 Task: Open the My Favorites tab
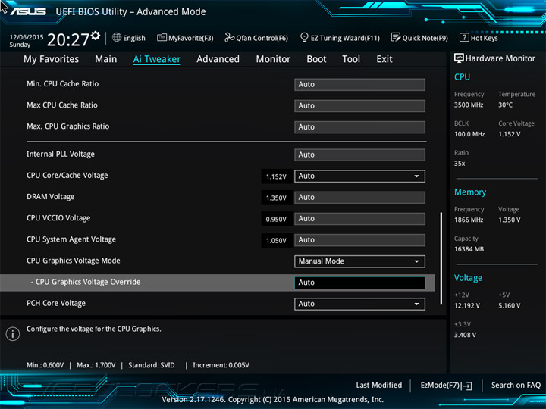[52, 59]
